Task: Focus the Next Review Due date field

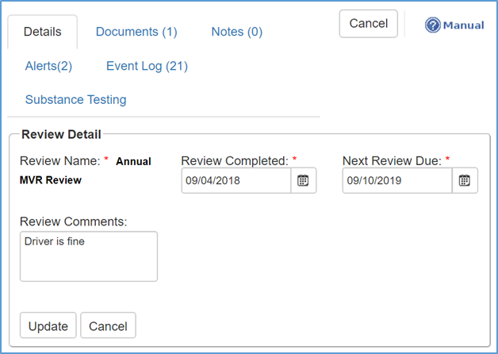Action: point(396,181)
